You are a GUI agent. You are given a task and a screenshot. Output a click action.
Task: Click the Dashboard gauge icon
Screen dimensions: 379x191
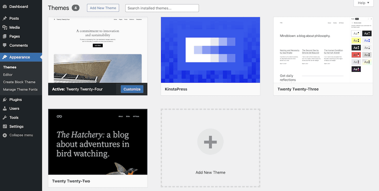5,6
